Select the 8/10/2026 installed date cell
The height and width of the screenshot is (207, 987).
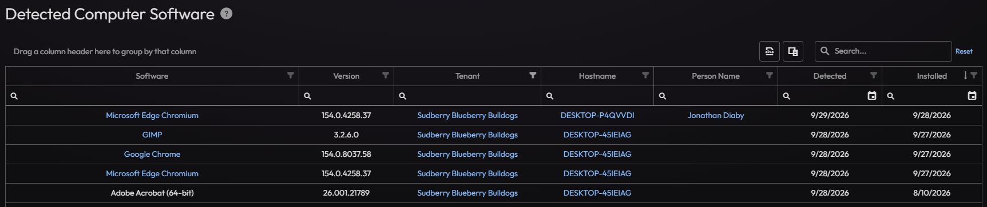pyautogui.click(x=931, y=193)
